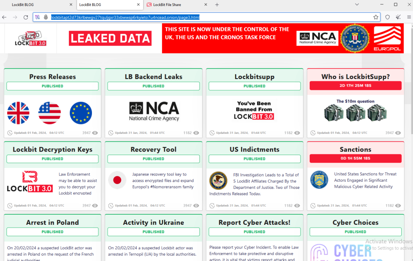This screenshot has height=261, width=413.
Task: Open the Tor circuit display icon
Action: click(x=38, y=17)
